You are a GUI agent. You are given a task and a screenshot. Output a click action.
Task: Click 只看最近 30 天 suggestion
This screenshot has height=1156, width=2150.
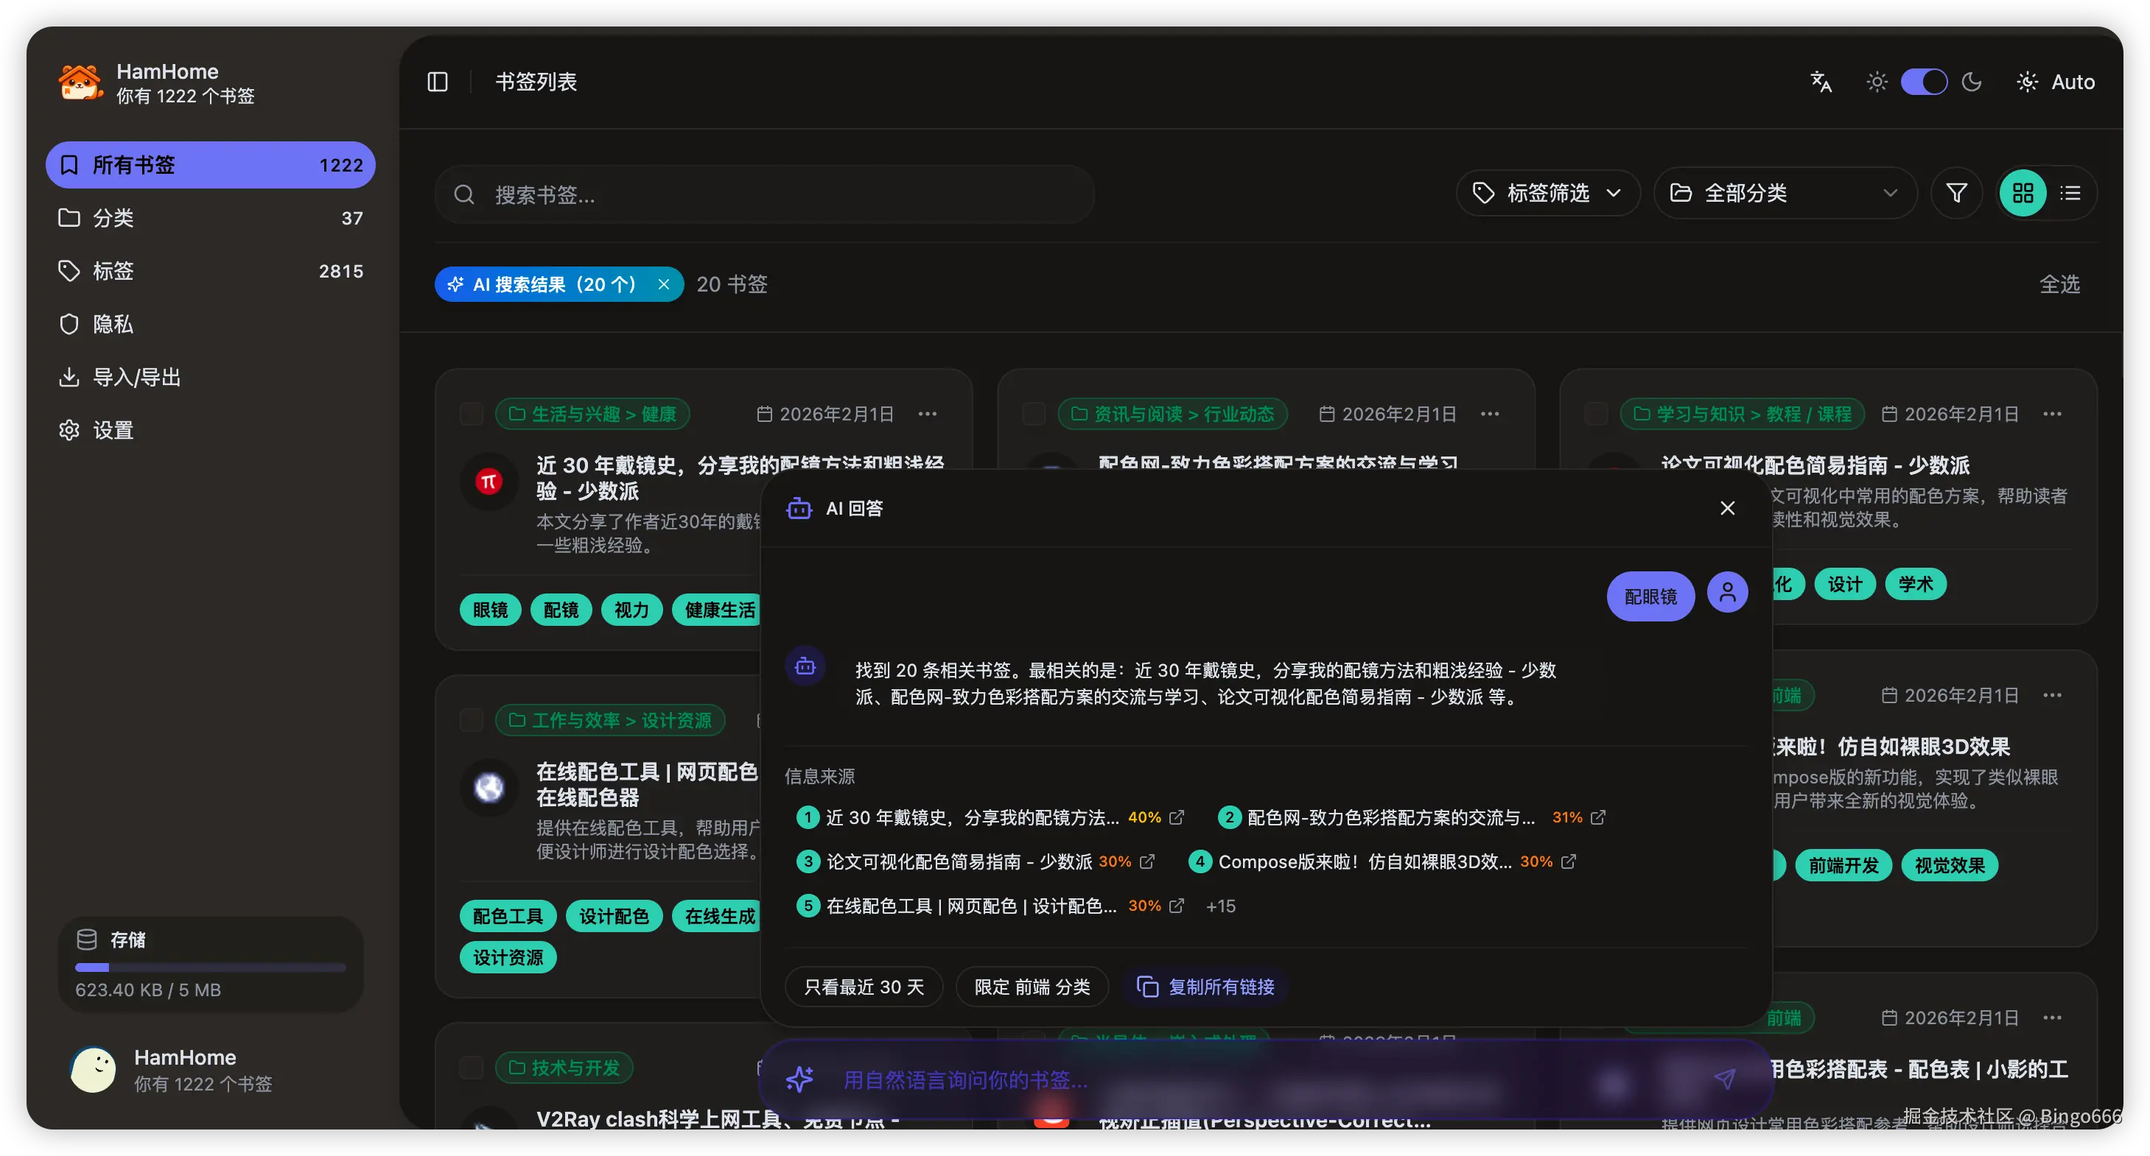[x=864, y=987]
